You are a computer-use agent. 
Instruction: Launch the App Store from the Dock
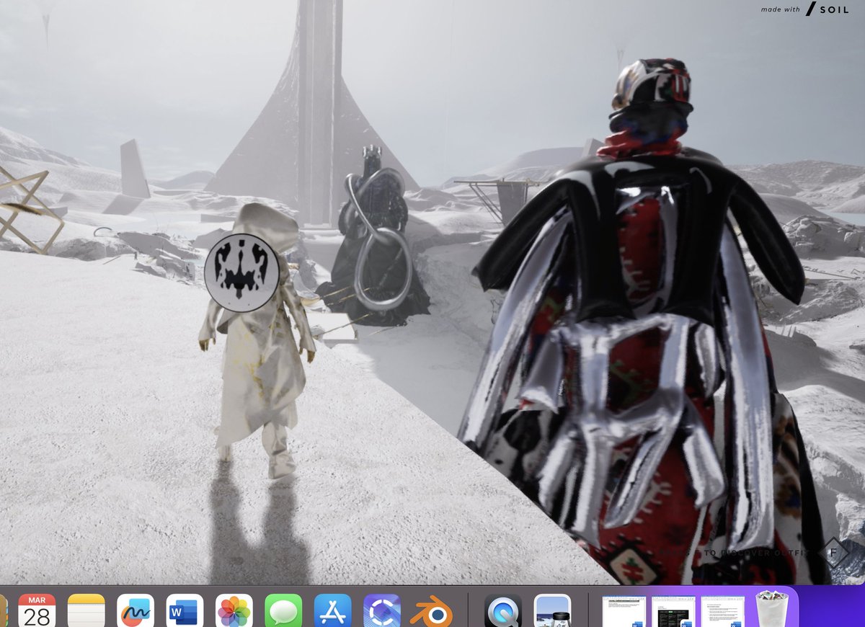coord(333,611)
